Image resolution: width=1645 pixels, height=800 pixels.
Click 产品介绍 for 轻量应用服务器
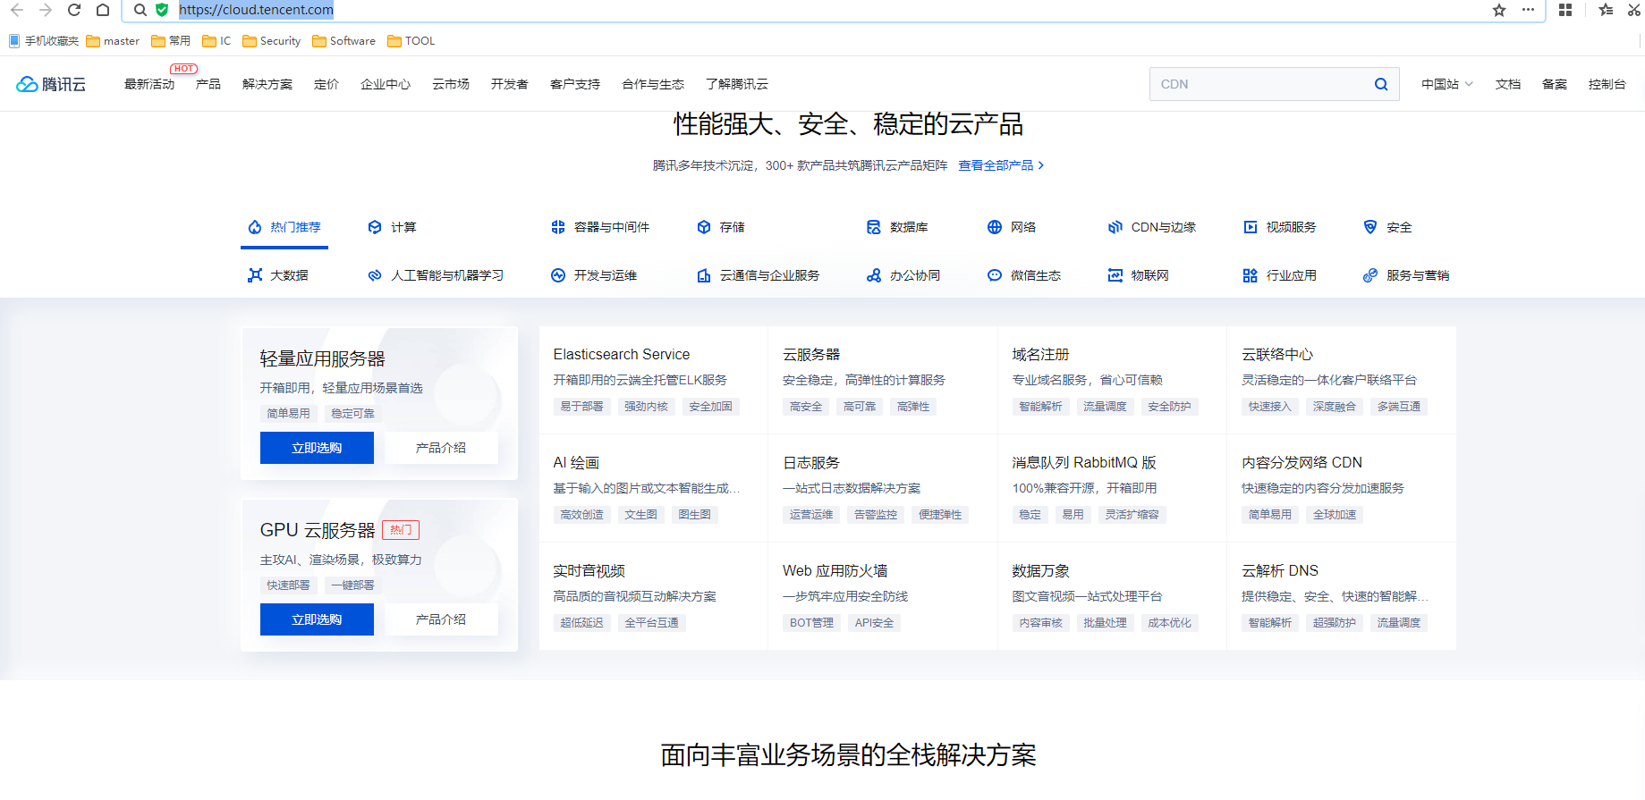[441, 448]
